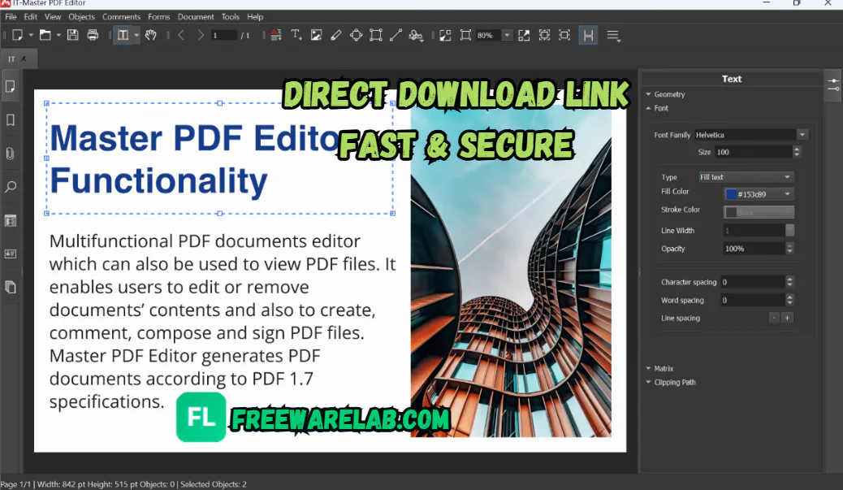Select the Rectangle drawing tool

(375, 35)
